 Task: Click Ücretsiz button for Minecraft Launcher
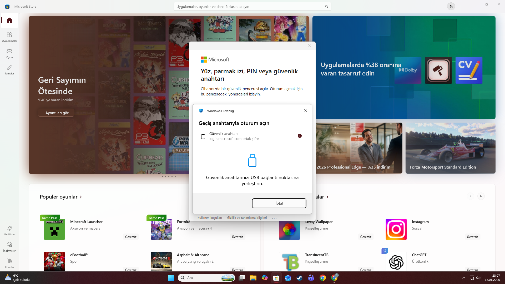(x=131, y=237)
